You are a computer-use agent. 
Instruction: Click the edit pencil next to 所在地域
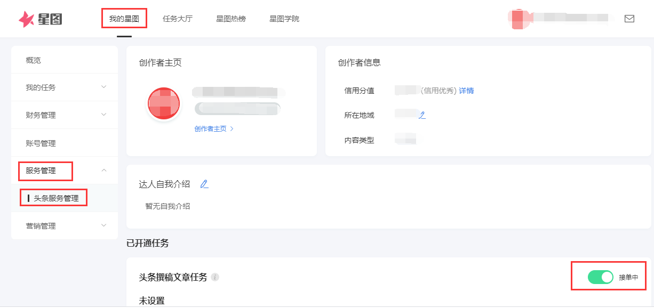pos(423,114)
